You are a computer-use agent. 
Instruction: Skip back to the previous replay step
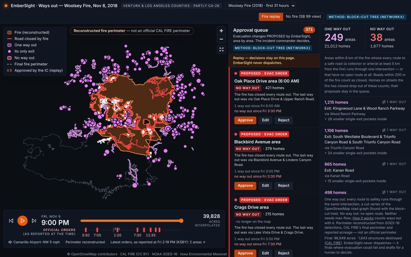coord(11,221)
